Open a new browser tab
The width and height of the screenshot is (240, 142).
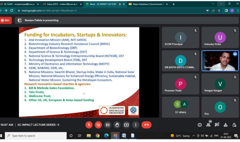tap(173, 4)
